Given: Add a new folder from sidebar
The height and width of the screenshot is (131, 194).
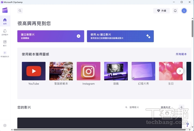Looking at the screenshot, I should [x=5, y=54].
